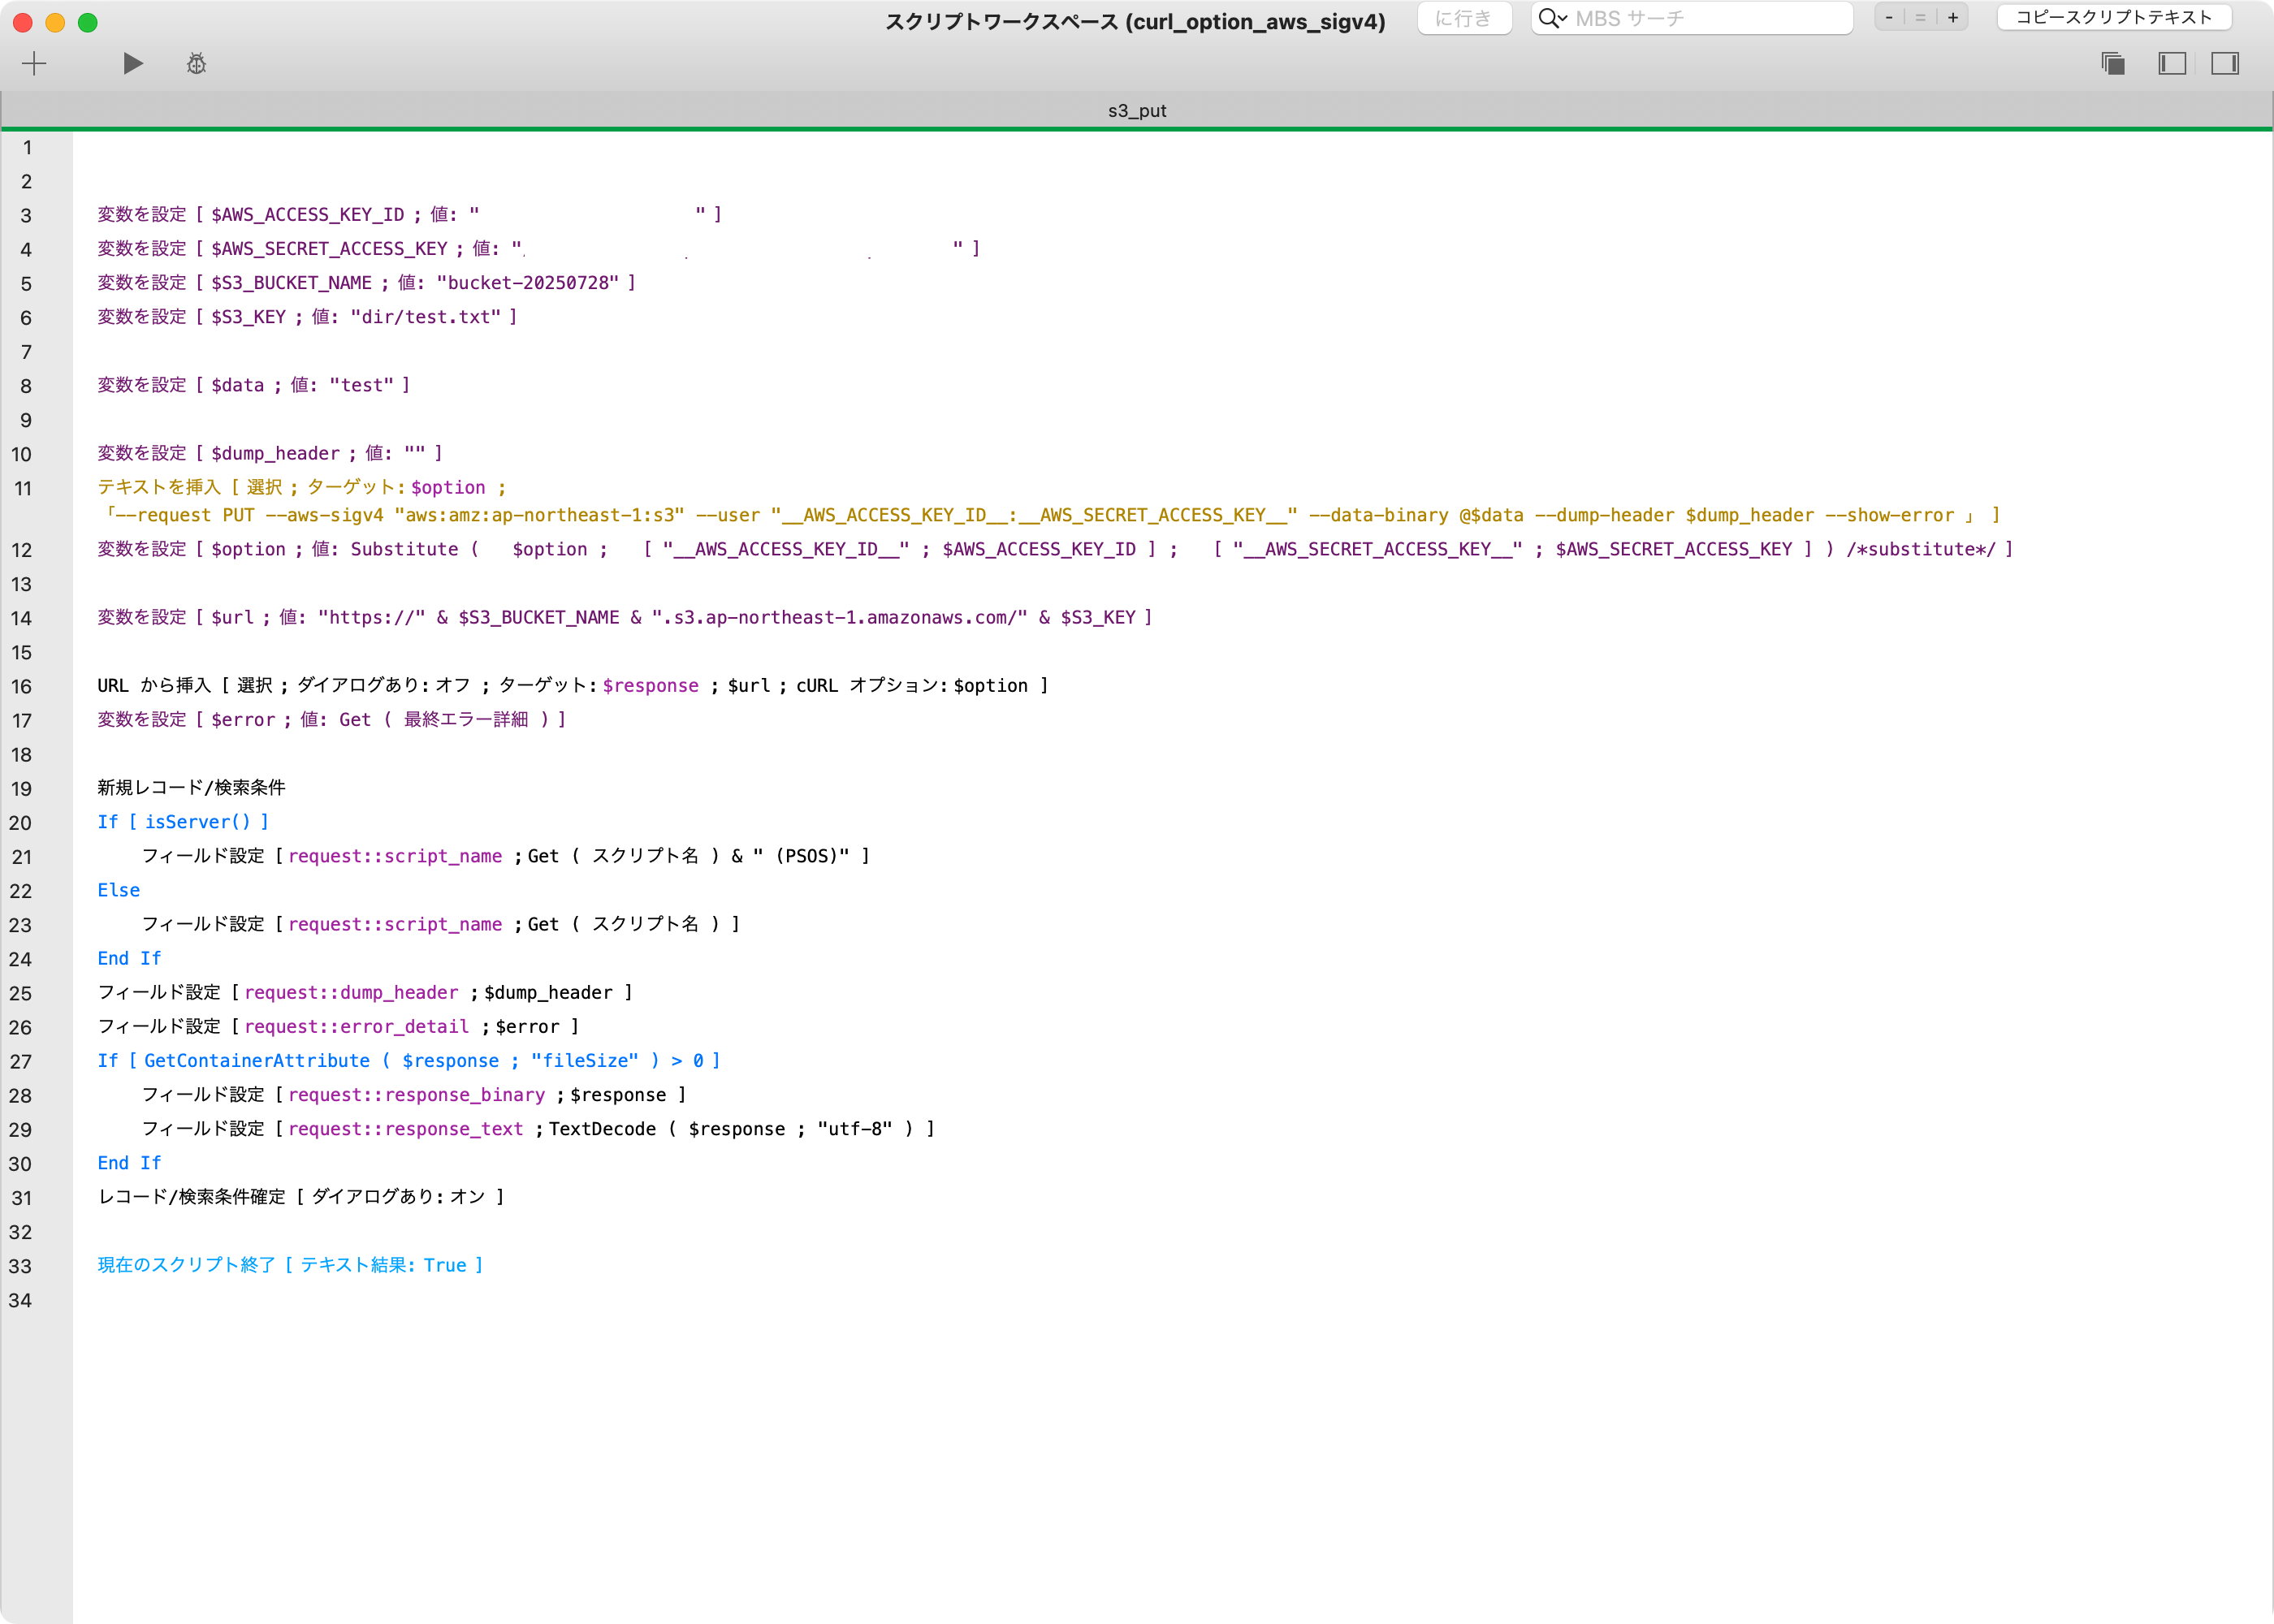Select line 23 script_name field step
The width and height of the screenshot is (2274, 1624).
click(440, 924)
